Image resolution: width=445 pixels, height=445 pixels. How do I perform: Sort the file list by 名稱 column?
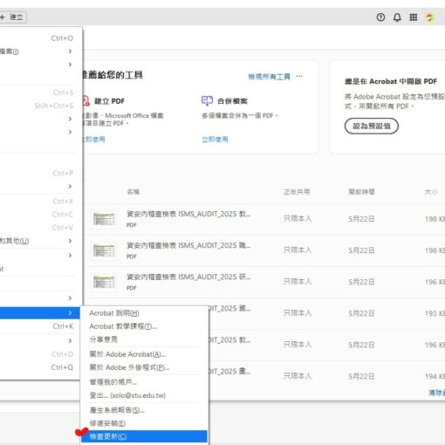pyautogui.click(x=133, y=192)
